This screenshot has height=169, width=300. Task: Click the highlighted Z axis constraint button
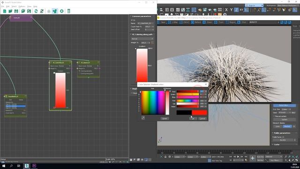[236, 10]
